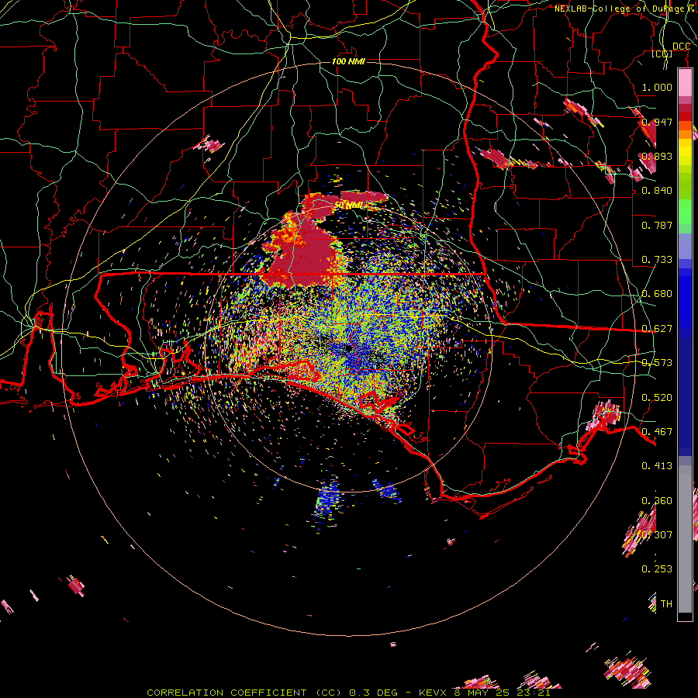Click the CORRELATION COEFFICIENT (CC) caption text
The height and width of the screenshot is (698, 698).
coord(244,693)
